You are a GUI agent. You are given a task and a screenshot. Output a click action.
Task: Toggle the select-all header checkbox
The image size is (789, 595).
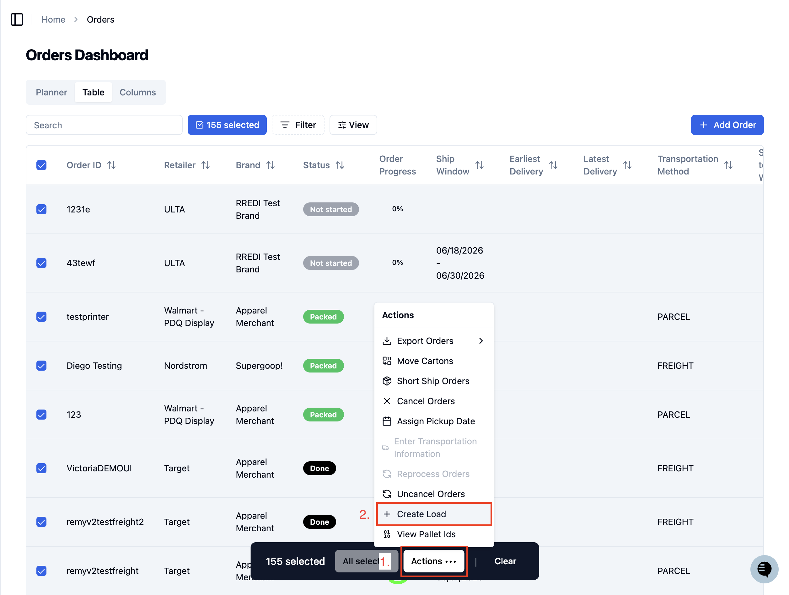(41, 165)
